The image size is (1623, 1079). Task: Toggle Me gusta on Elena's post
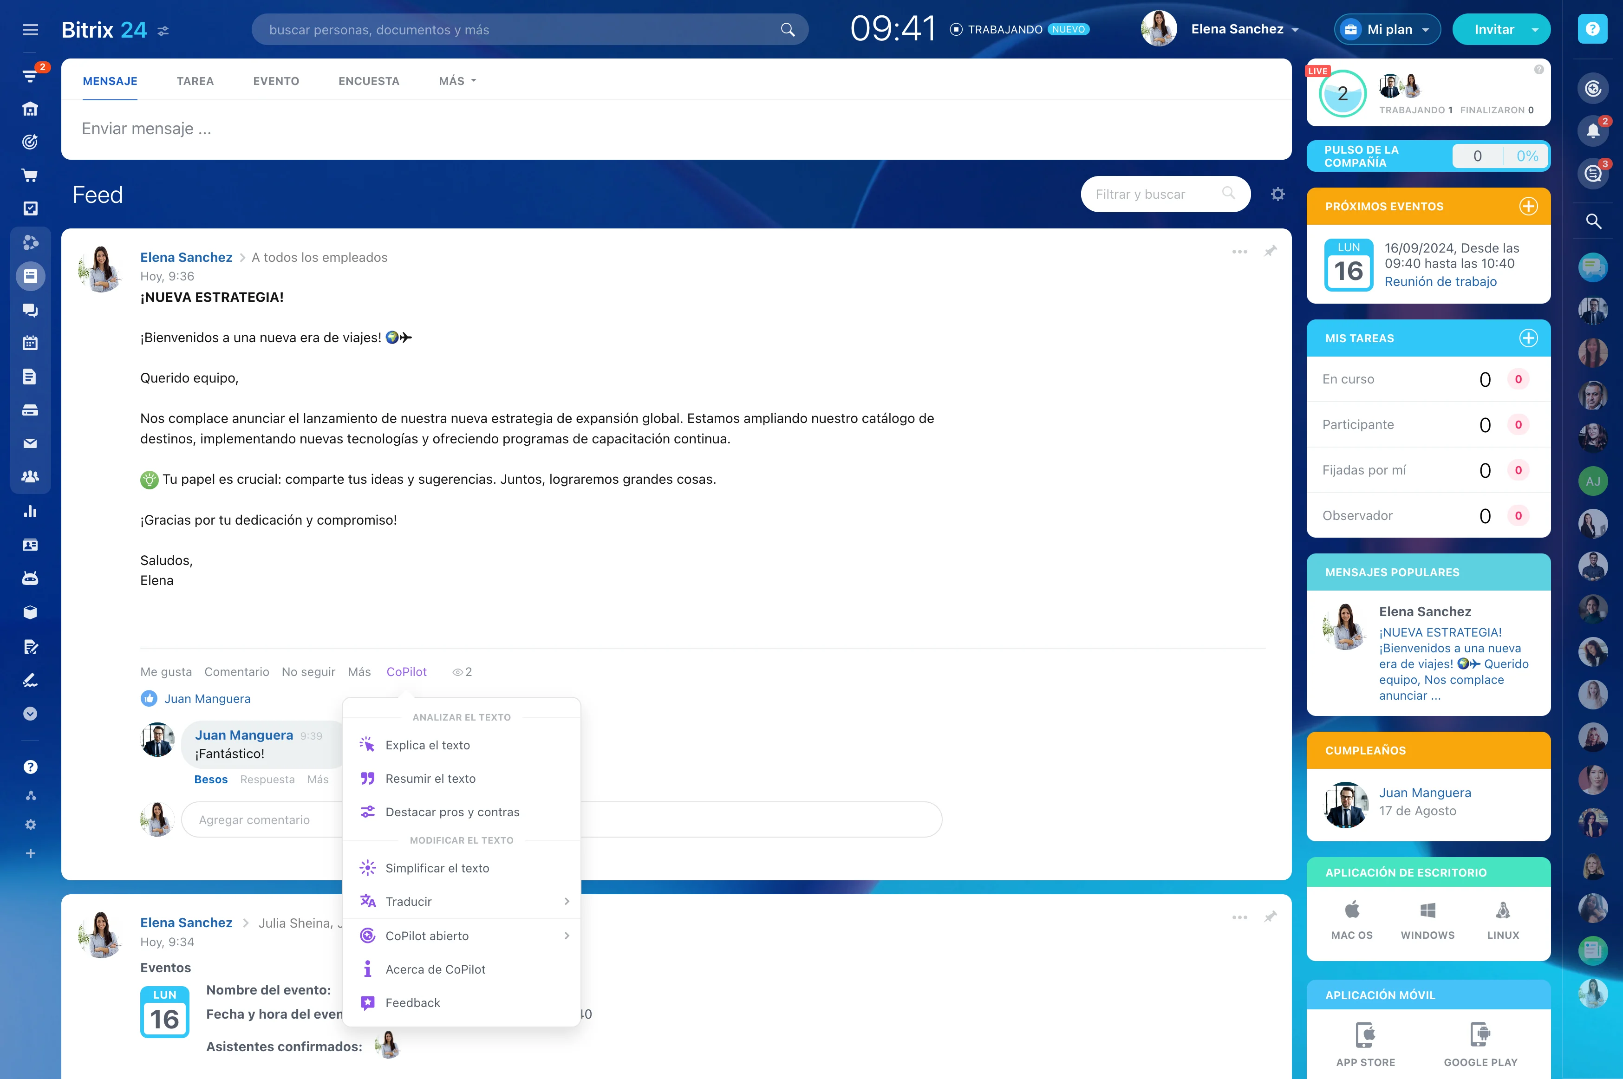pos(166,672)
